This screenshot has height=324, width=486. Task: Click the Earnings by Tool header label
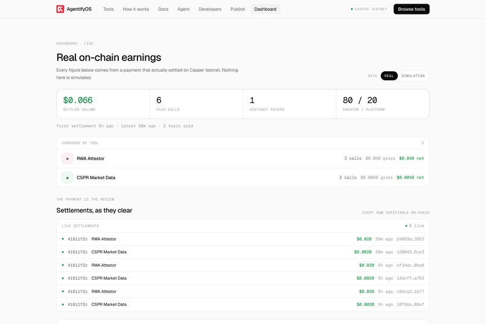pyautogui.click(x=80, y=143)
